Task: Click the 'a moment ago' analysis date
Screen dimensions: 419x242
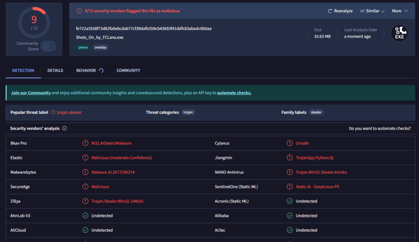Action: click(x=357, y=36)
